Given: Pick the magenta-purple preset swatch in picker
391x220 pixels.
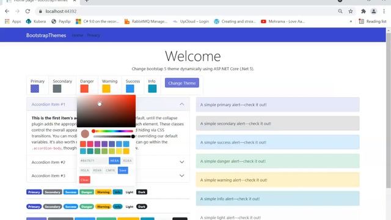Looking at the screenshot, I should tap(97, 144).
